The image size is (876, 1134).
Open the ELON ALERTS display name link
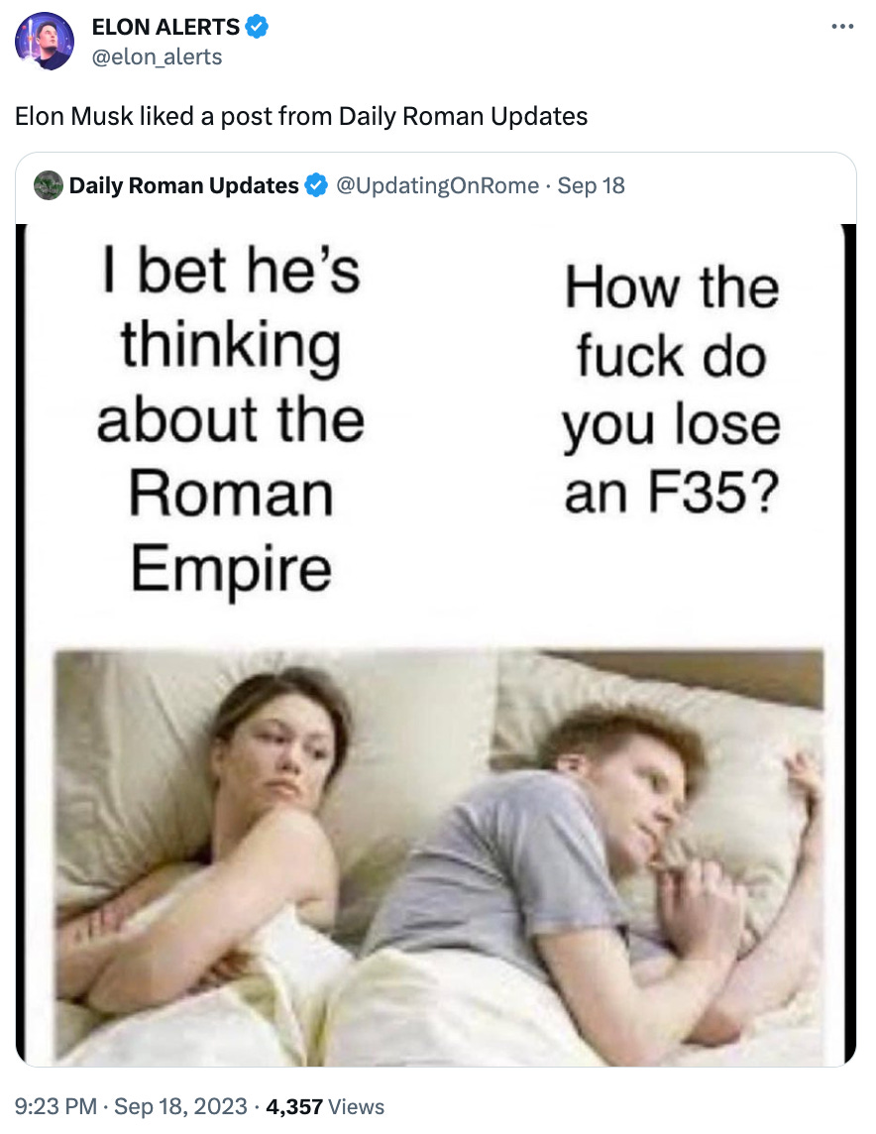165,27
